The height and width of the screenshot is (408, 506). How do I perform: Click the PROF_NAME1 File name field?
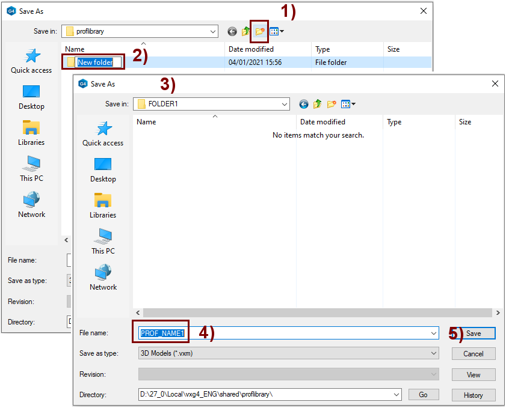(x=283, y=333)
